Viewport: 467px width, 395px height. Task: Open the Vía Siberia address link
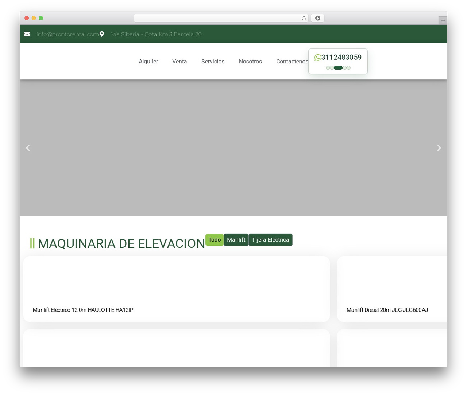pyautogui.click(x=157, y=34)
